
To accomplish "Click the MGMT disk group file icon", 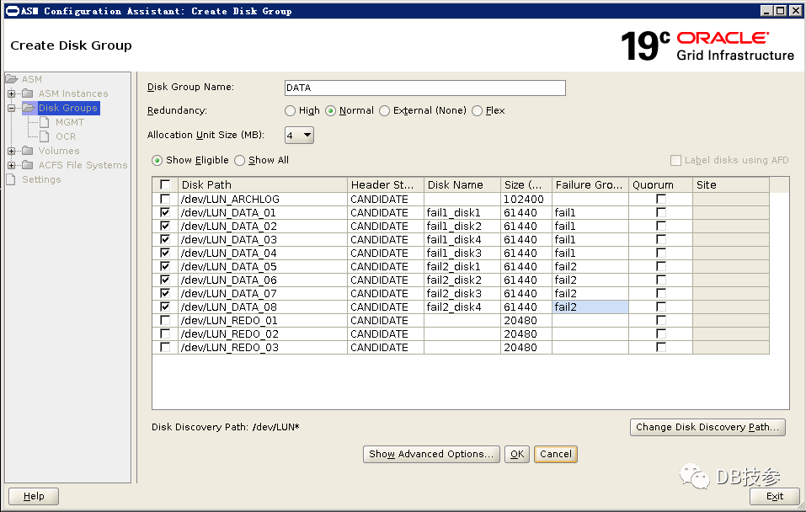I will point(45,122).
